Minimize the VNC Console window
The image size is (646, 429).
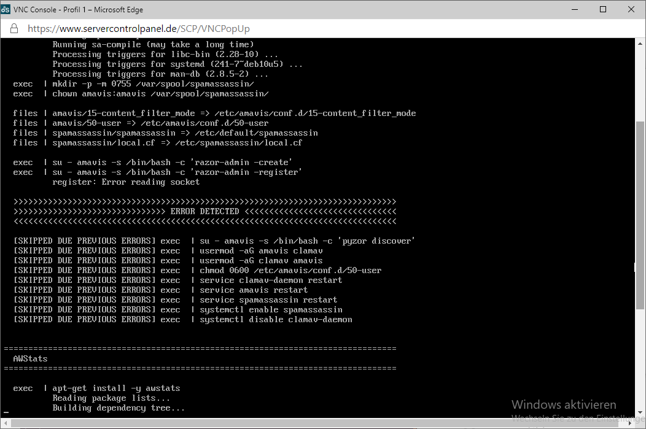pyautogui.click(x=574, y=9)
